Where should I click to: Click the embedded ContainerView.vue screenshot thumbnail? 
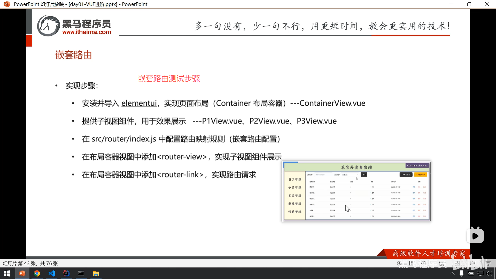(x=356, y=191)
